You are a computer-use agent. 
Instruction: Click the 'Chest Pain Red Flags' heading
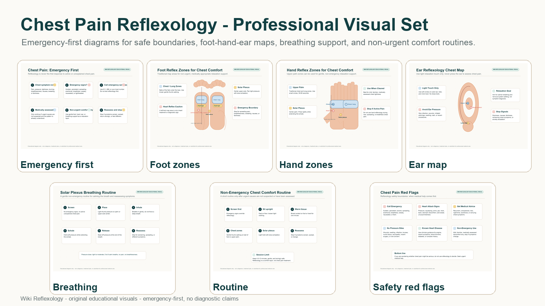click(x=399, y=192)
